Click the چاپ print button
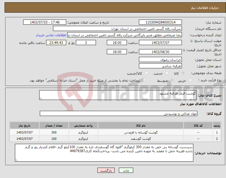Viewport: 226px width, 178px height. pos(126,170)
